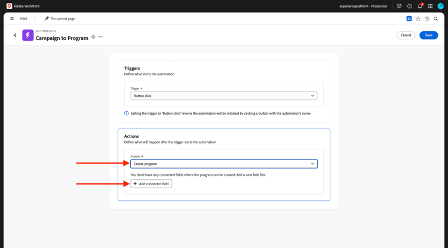Open the user profile avatar
This screenshot has width=448, height=248.
pos(441,6)
